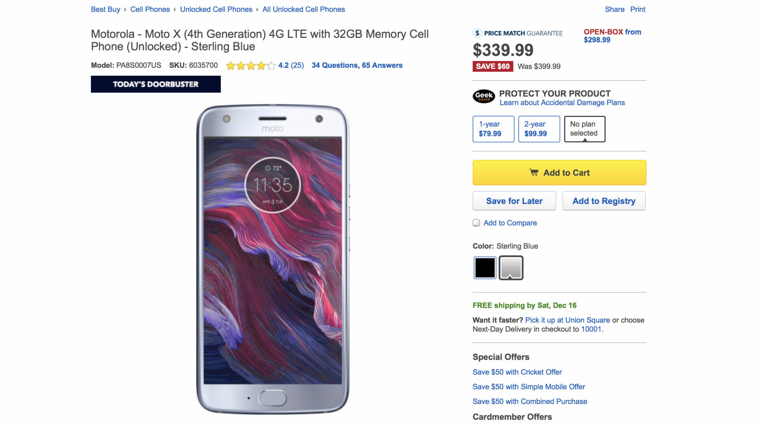Click the Print option
This screenshot has height=426, width=757.
(638, 9)
